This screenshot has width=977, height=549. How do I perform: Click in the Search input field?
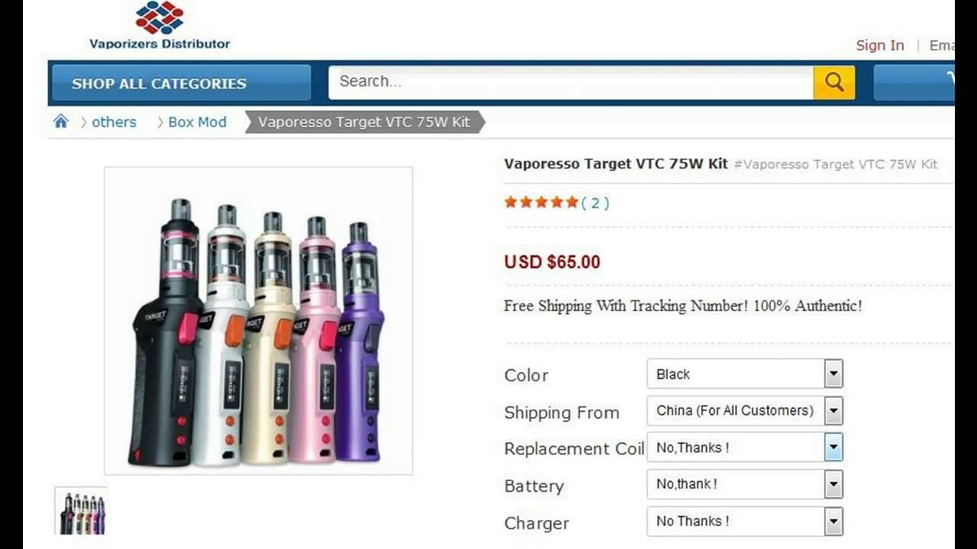click(571, 82)
